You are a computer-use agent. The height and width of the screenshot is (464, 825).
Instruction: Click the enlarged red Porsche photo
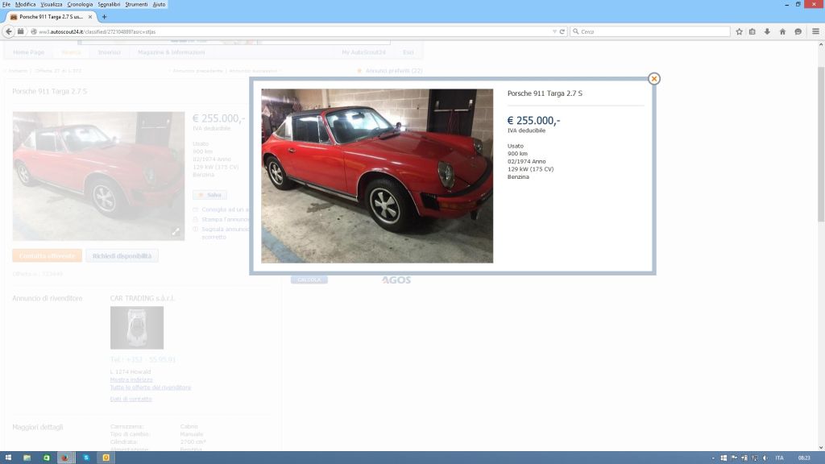(377, 176)
